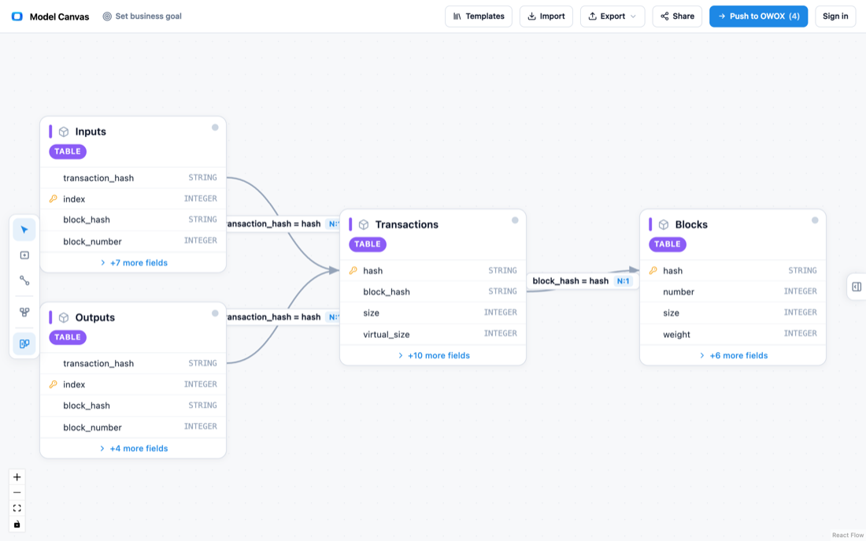Click the key icon beside Transactions hash
The width and height of the screenshot is (866, 541).
point(353,270)
